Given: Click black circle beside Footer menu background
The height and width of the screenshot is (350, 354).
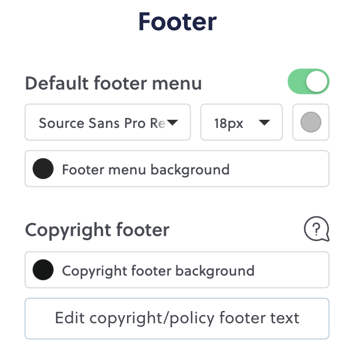Looking at the screenshot, I should click(43, 169).
